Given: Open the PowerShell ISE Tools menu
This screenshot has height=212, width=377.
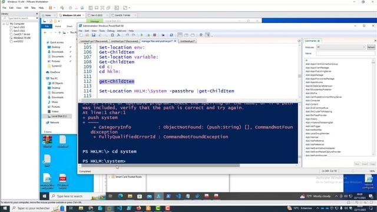Looking at the screenshot, I should [x=102, y=31].
